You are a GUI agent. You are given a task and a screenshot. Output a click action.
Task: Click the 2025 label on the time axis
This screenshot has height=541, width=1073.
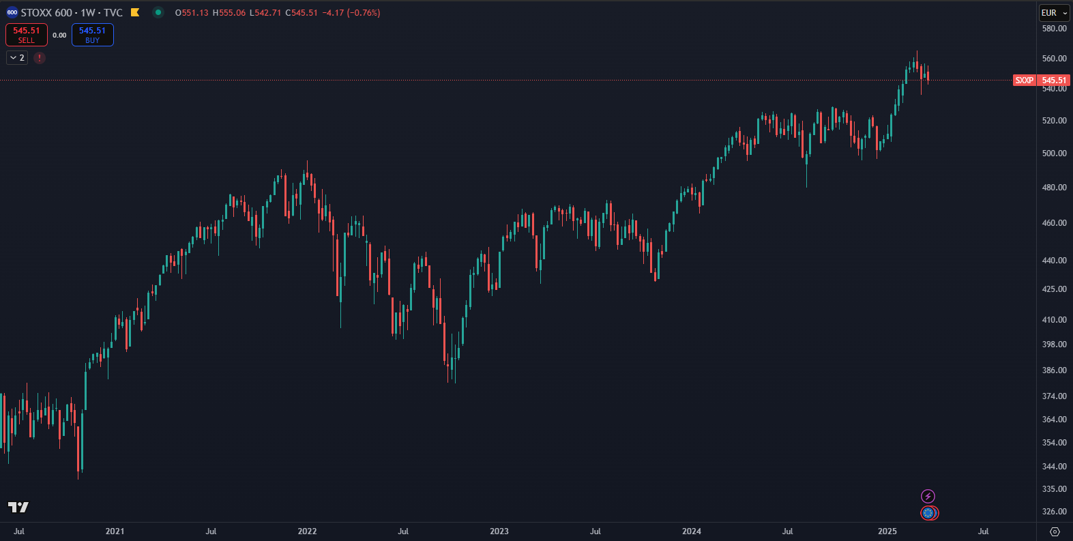point(887,531)
